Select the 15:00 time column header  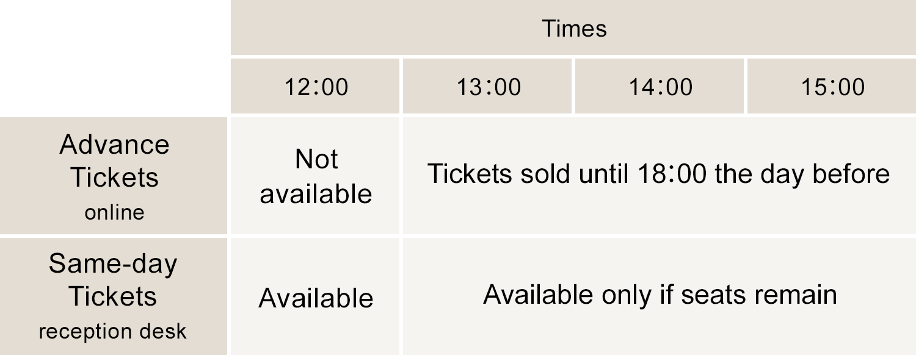point(832,86)
